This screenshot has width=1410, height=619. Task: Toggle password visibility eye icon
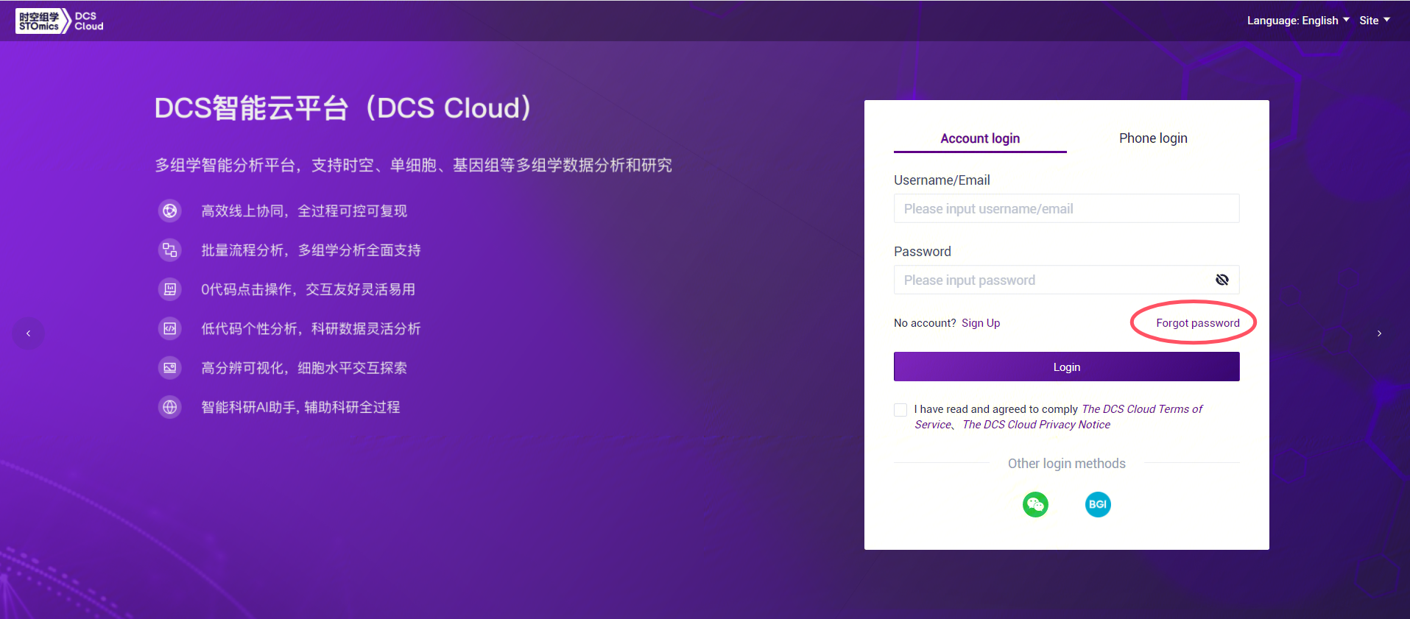point(1222,280)
